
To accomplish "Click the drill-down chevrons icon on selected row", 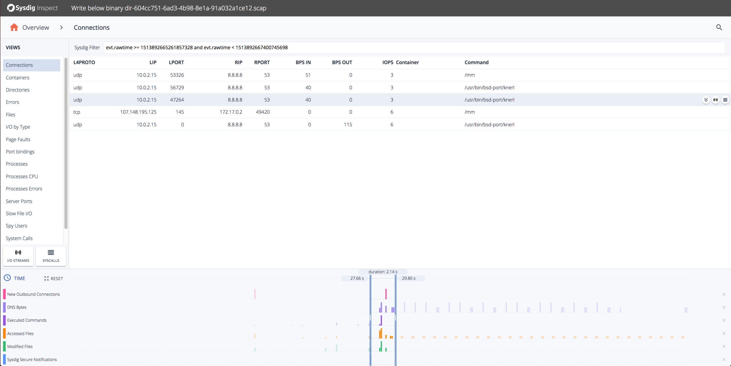I will [x=706, y=100].
